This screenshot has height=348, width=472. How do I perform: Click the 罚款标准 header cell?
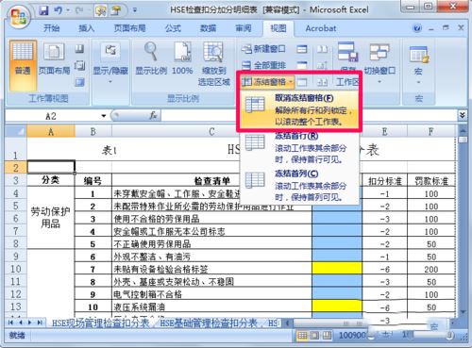(x=431, y=181)
